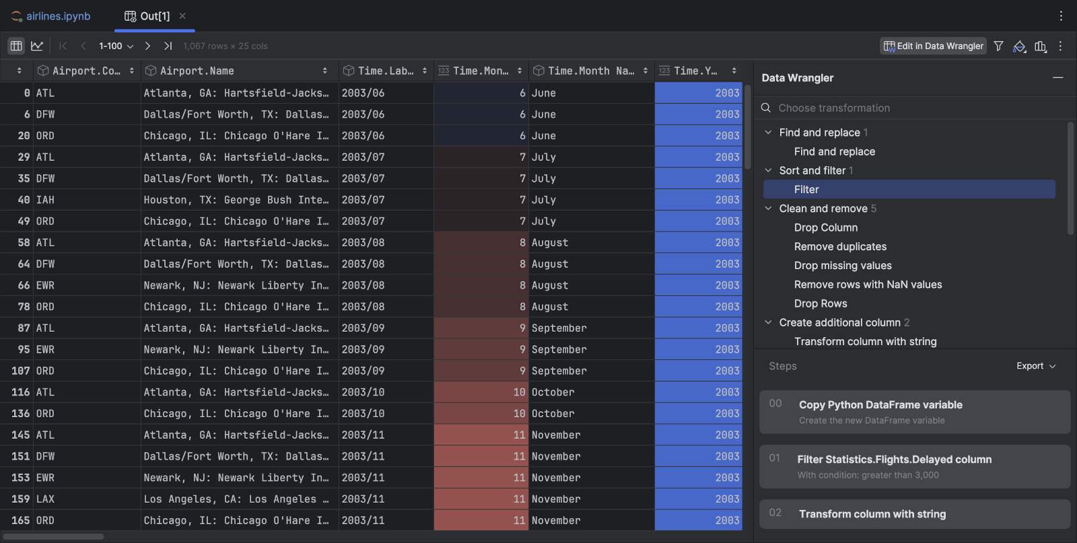Open the filter funnel icon
Viewport: 1077px width, 543px height.
click(999, 46)
